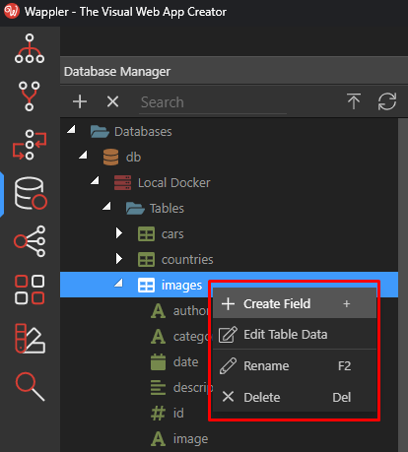Click the refresh icon in Database Manager

pyautogui.click(x=387, y=101)
